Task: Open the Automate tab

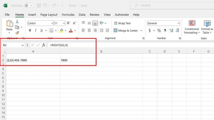Action: [x=122, y=15]
